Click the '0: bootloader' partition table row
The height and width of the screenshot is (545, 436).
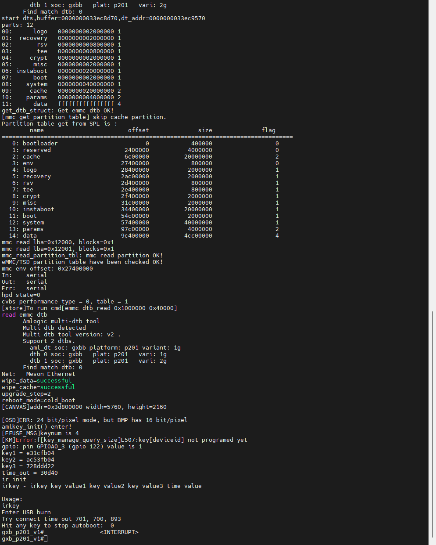146,144
